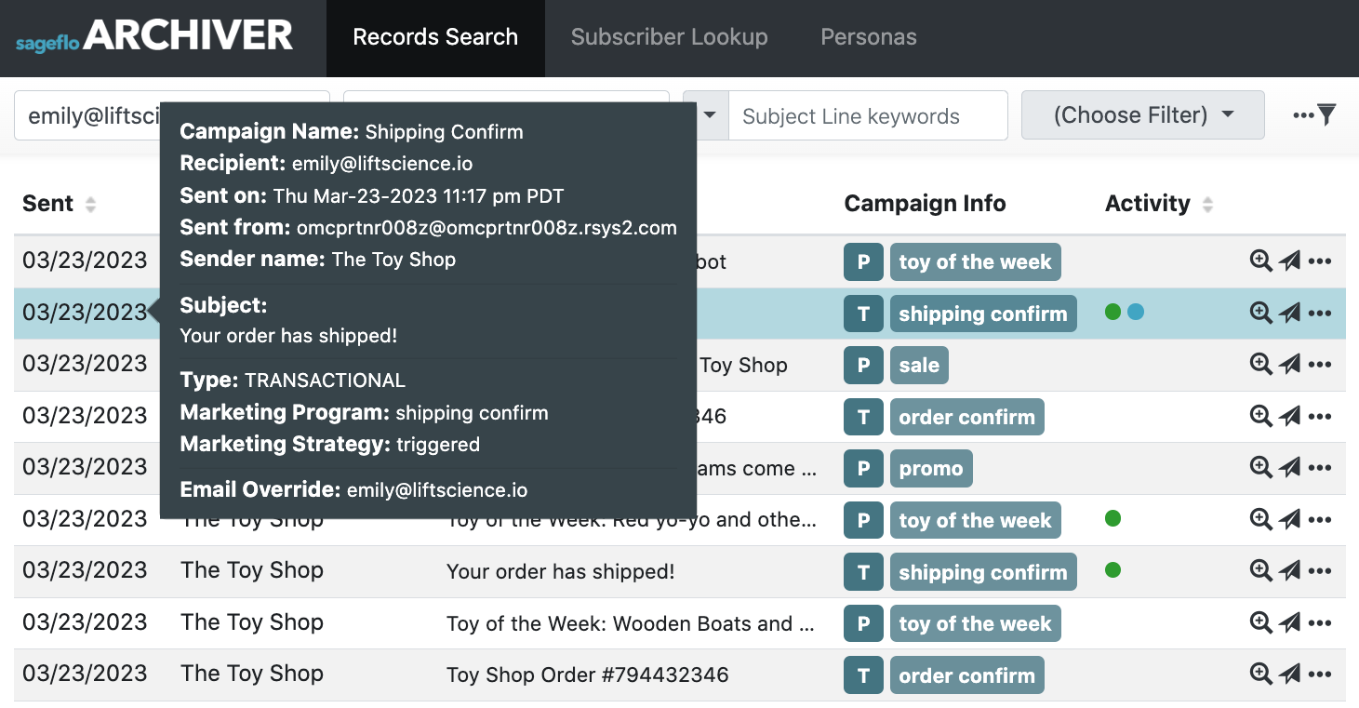Click the sageflo Archiver logo
Viewport: 1359px width, 708px height.
154,37
